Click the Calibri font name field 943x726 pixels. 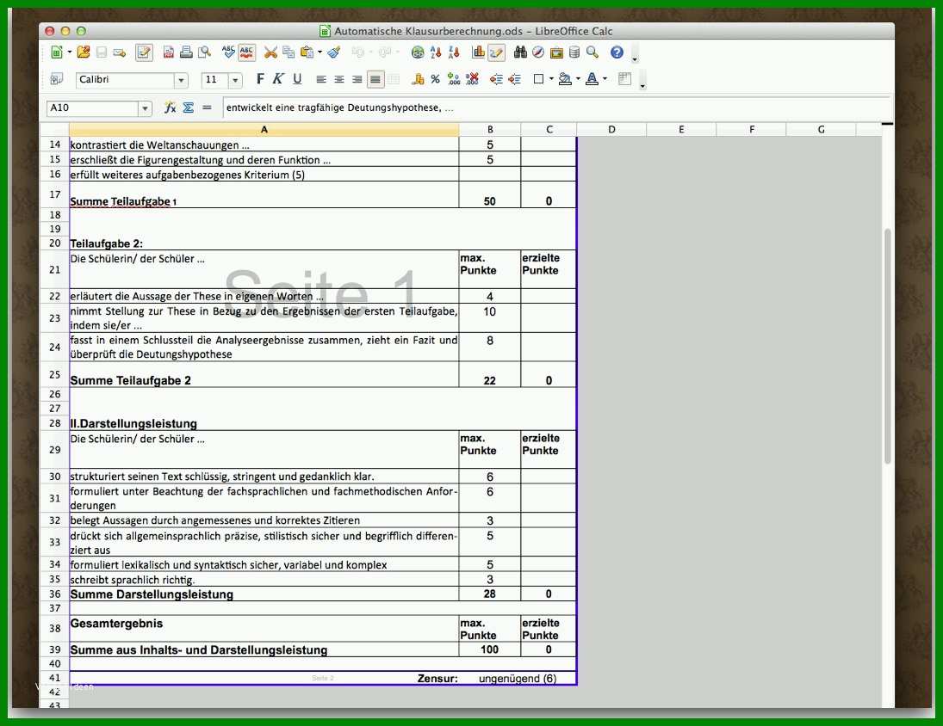(126, 80)
